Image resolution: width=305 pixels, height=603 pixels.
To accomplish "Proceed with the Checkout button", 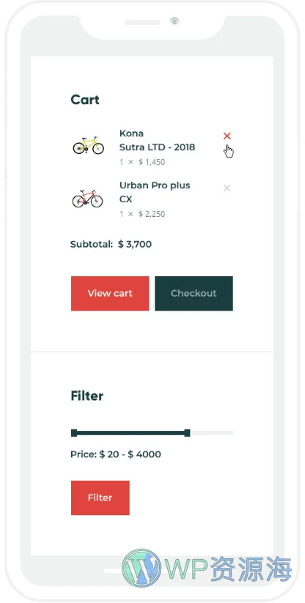I will 194,293.
